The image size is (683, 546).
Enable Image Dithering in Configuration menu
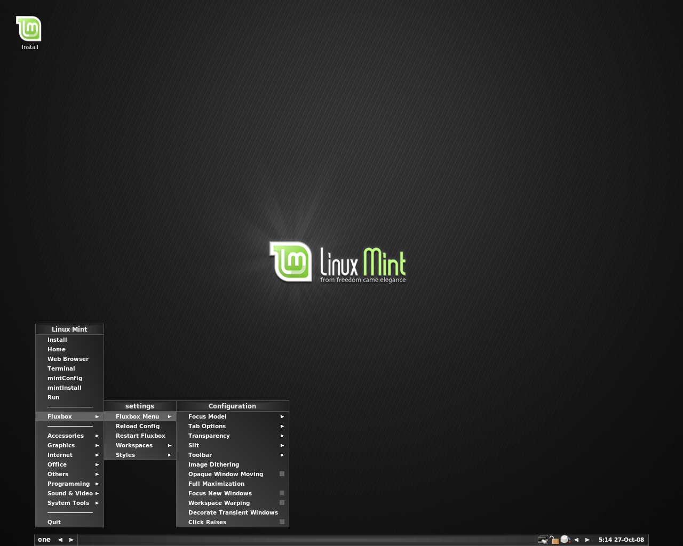(x=233, y=464)
